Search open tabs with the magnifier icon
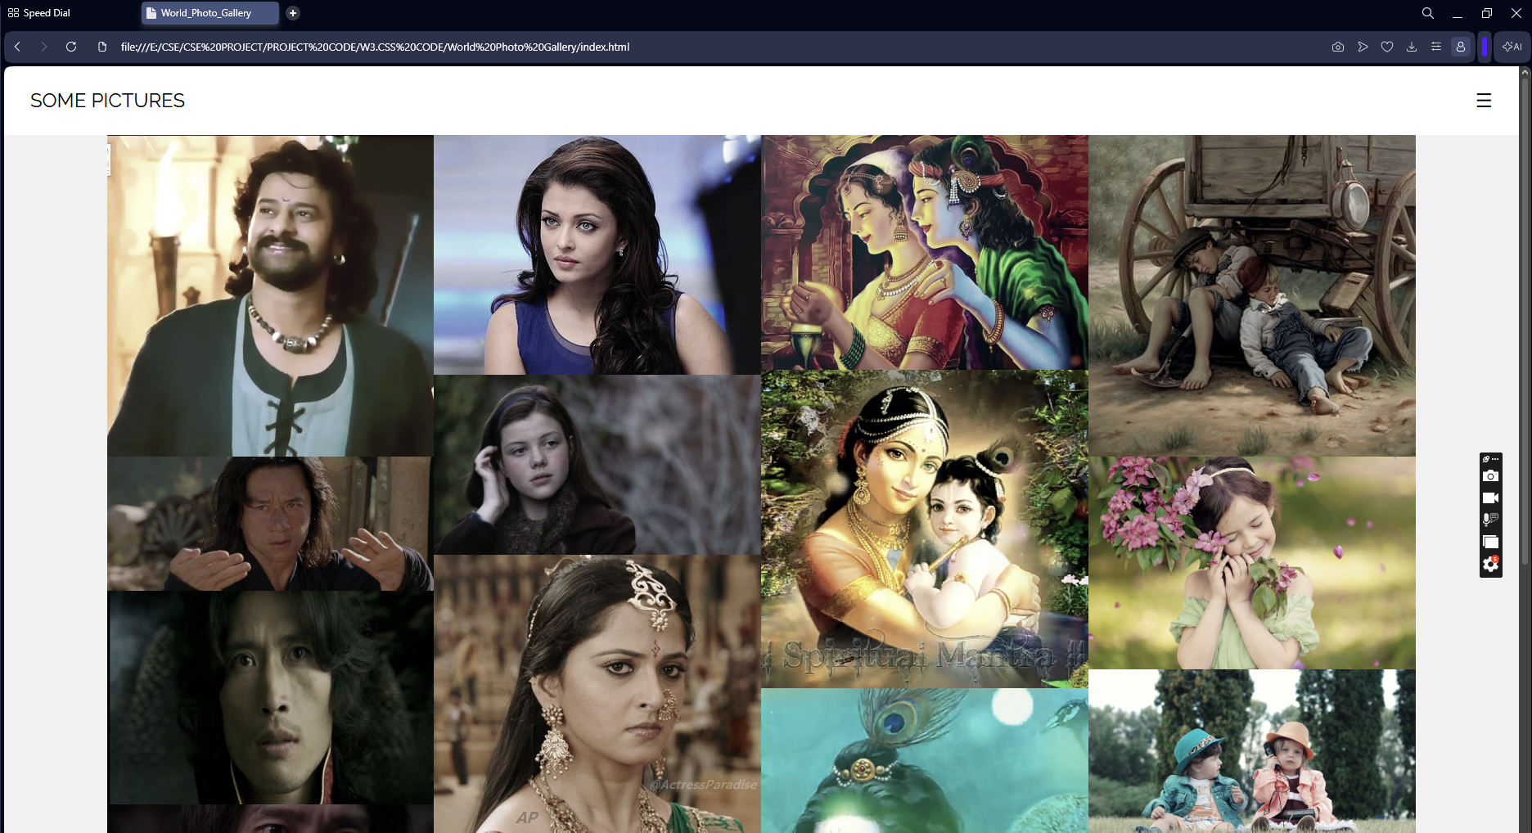 tap(1428, 13)
